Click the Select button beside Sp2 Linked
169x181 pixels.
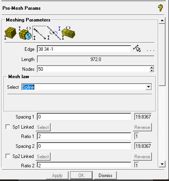(x=43, y=156)
